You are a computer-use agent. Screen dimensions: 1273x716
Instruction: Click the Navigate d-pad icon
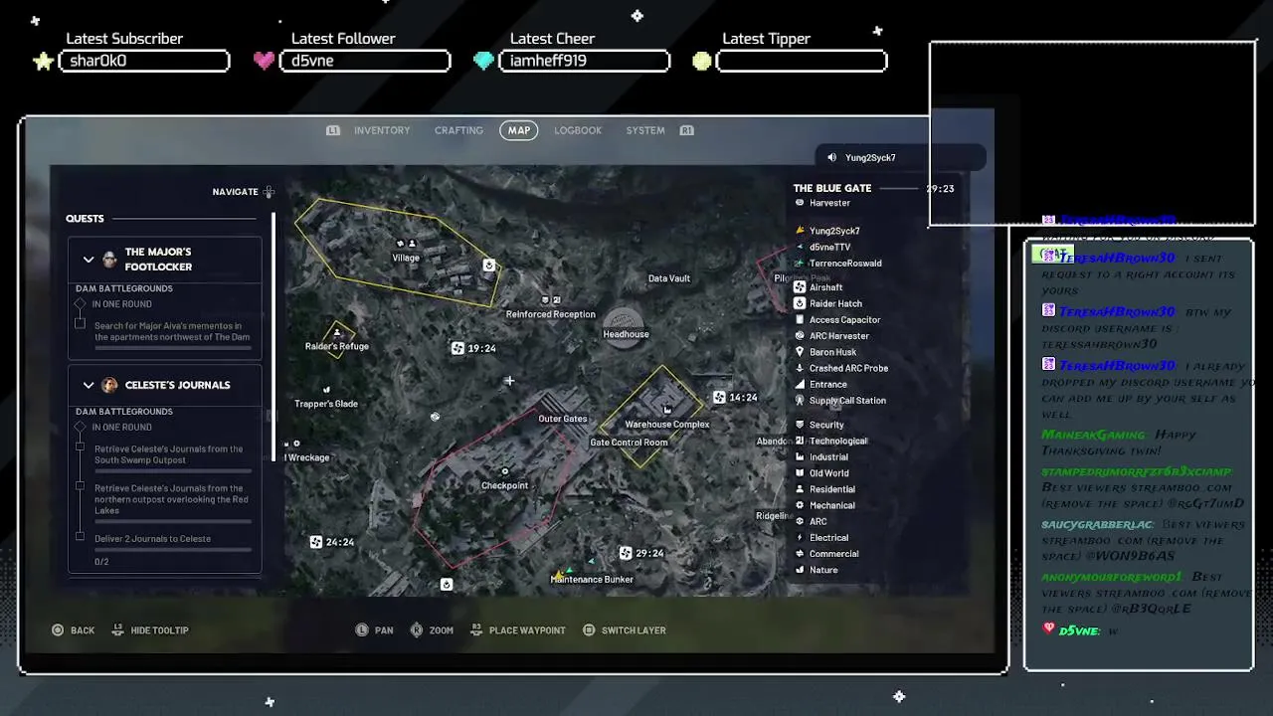coord(269,192)
